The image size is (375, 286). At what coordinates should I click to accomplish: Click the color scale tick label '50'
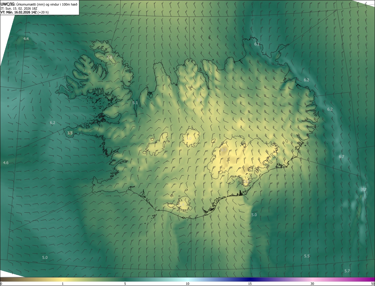(x=373, y=284)
